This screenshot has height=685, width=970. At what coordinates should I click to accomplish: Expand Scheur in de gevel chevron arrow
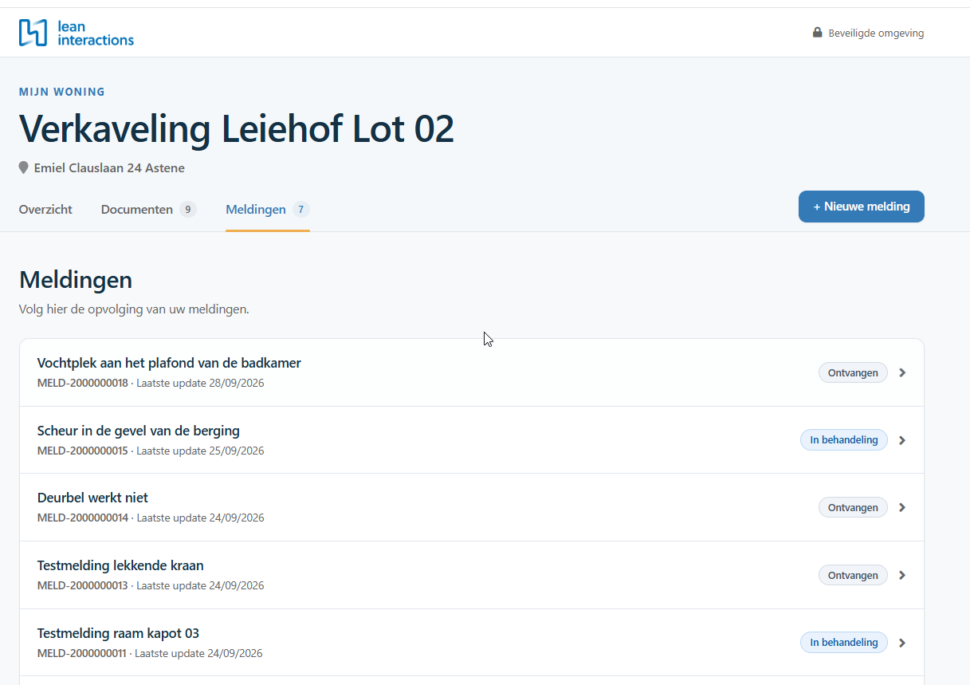point(902,440)
